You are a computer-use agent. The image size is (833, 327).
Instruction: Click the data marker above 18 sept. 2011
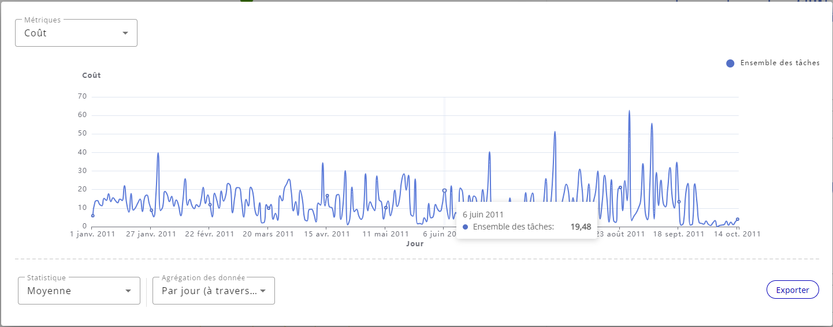[x=679, y=202]
